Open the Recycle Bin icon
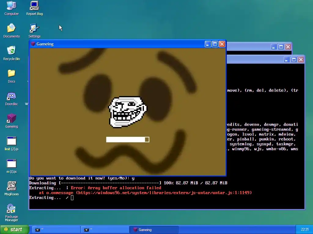Image resolution: width=313 pixels, height=234 pixels. click(x=11, y=53)
